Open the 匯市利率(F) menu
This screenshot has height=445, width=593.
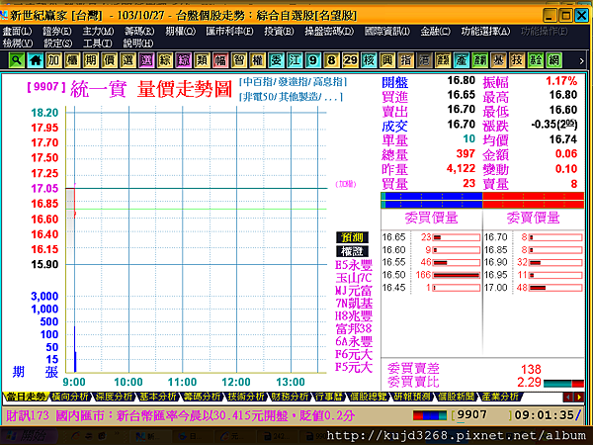(x=230, y=32)
